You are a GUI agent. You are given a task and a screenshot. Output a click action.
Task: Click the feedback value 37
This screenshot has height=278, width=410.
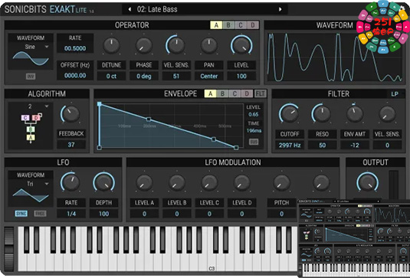tap(71, 145)
